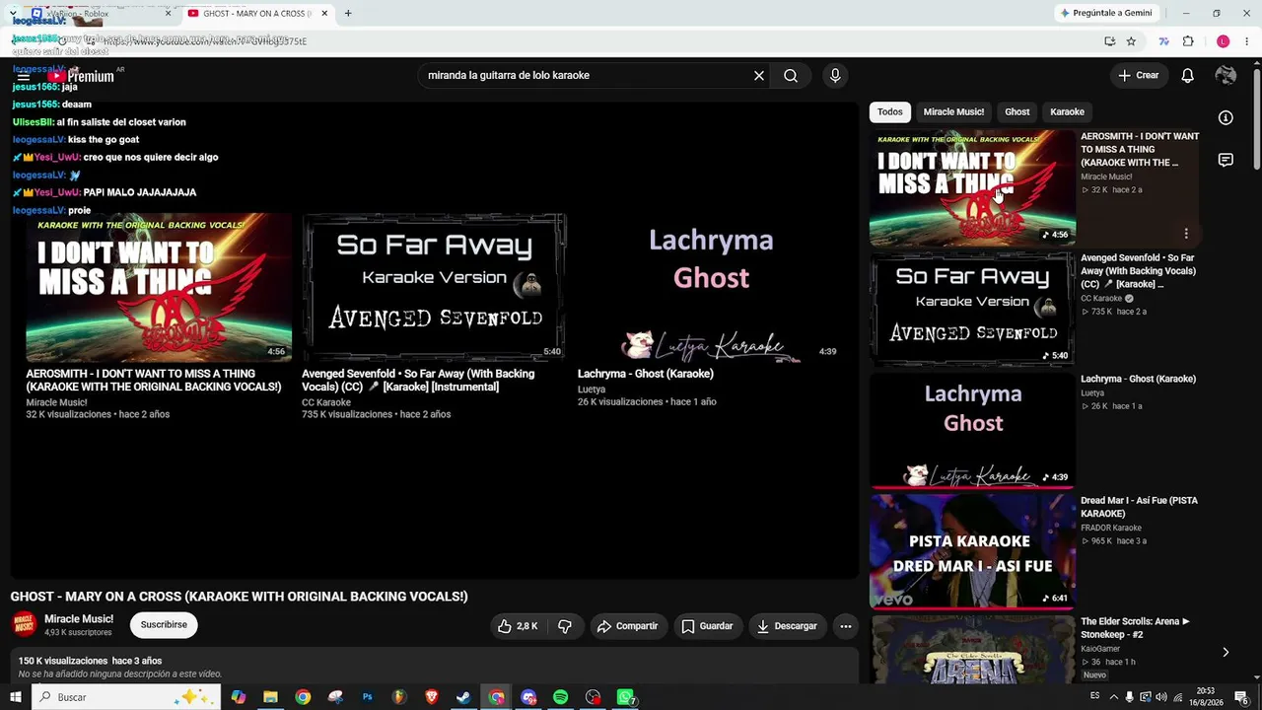Screen dimensions: 1262x710
Task: Open the volume control in system tray
Action: click(1161, 697)
